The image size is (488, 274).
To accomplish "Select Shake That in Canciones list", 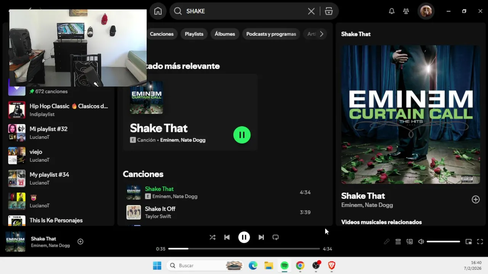I will (159, 189).
